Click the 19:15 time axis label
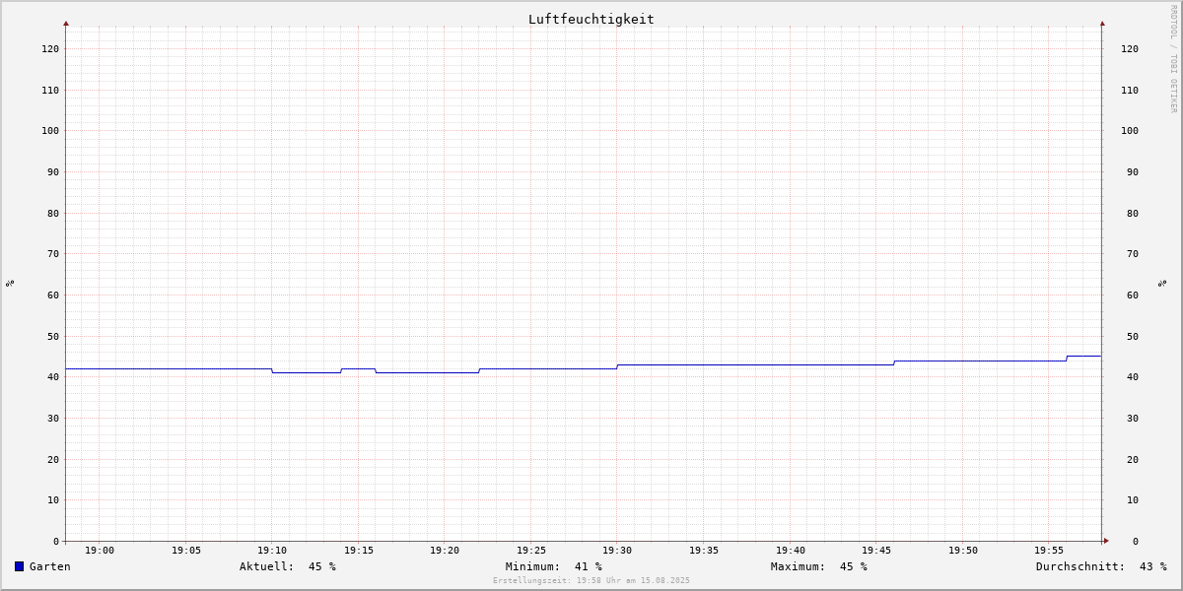Viewport: 1183px width, 591px height. click(x=359, y=551)
